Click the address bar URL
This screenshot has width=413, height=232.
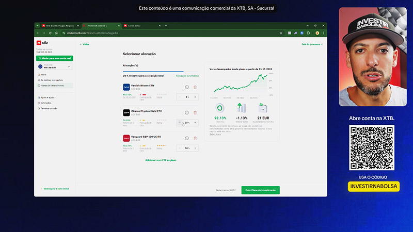tap(92, 33)
